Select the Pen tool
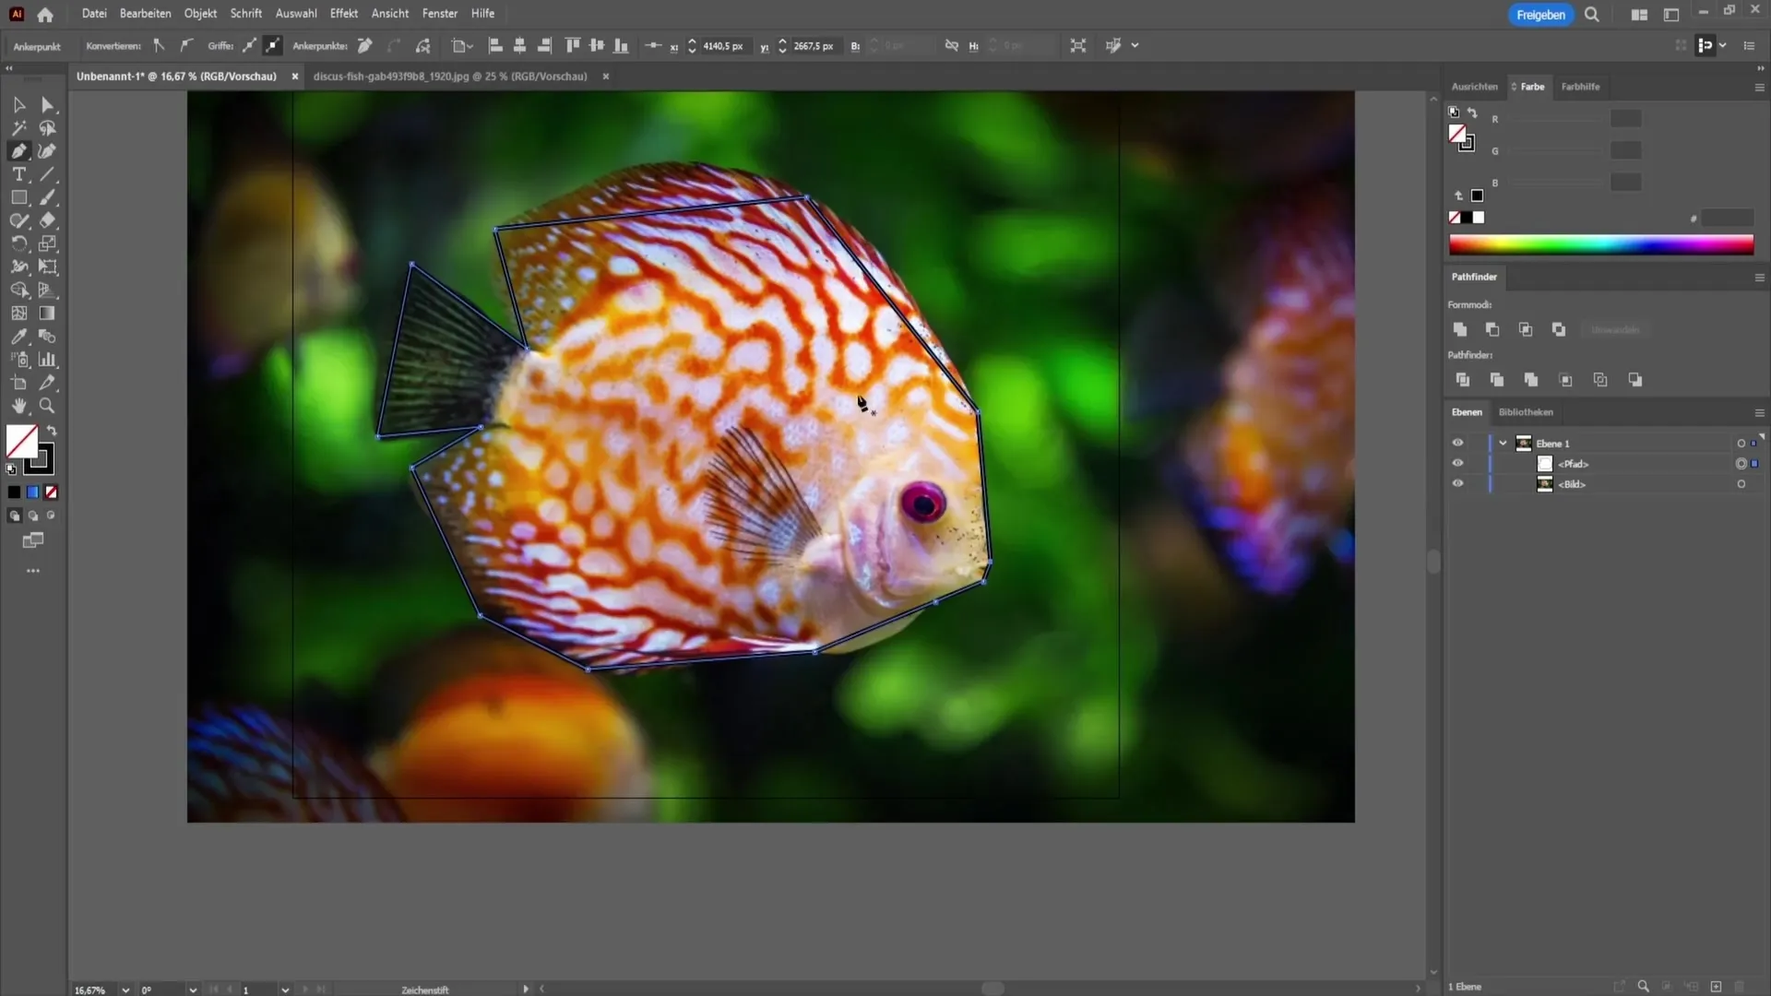1771x996 pixels. click(x=18, y=151)
